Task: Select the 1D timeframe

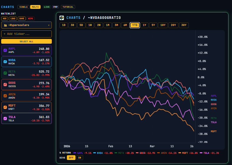Action: [64, 25]
